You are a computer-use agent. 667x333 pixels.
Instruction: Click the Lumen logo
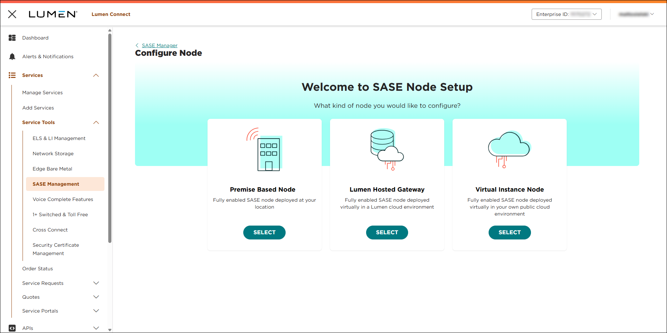click(x=53, y=14)
